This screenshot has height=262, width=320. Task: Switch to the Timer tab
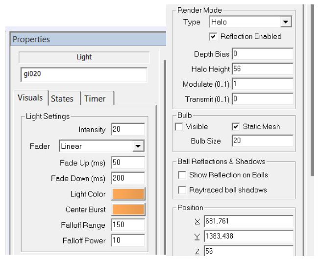click(95, 99)
